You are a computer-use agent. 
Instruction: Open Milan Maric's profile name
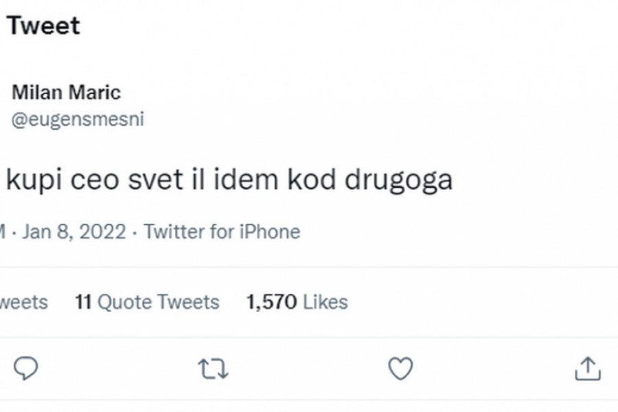tap(66, 93)
